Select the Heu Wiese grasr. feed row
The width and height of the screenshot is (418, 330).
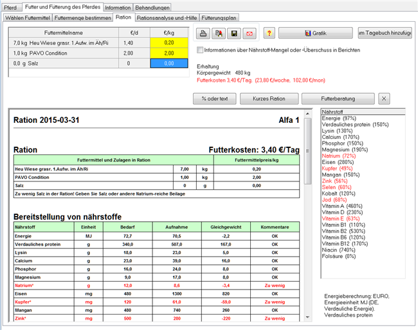tap(64, 43)
